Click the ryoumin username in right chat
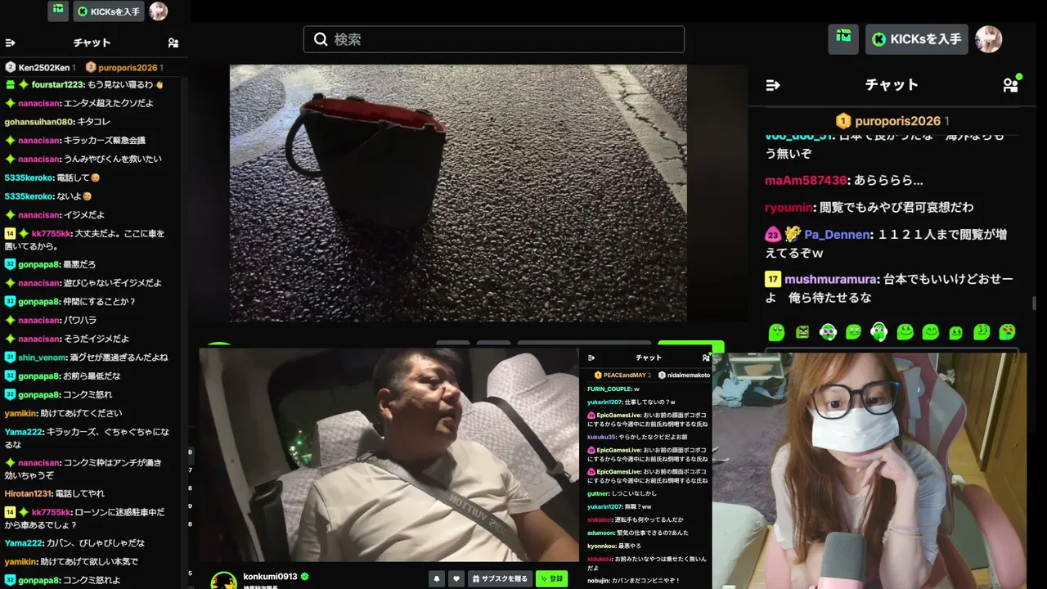The width and height of the screenshot is (1047, 589). click(x=789, y=207)
